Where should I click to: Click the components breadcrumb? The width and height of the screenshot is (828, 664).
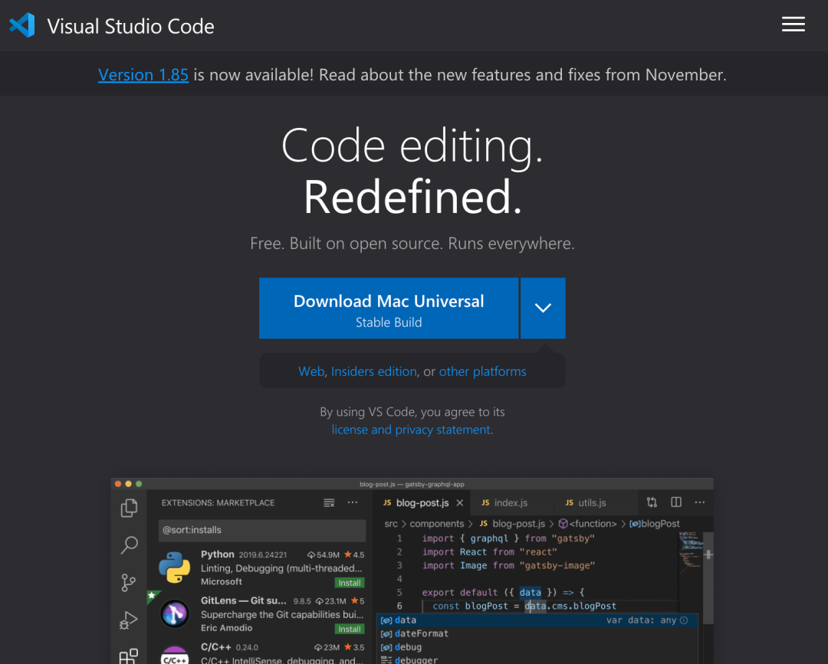click(437, 524)
